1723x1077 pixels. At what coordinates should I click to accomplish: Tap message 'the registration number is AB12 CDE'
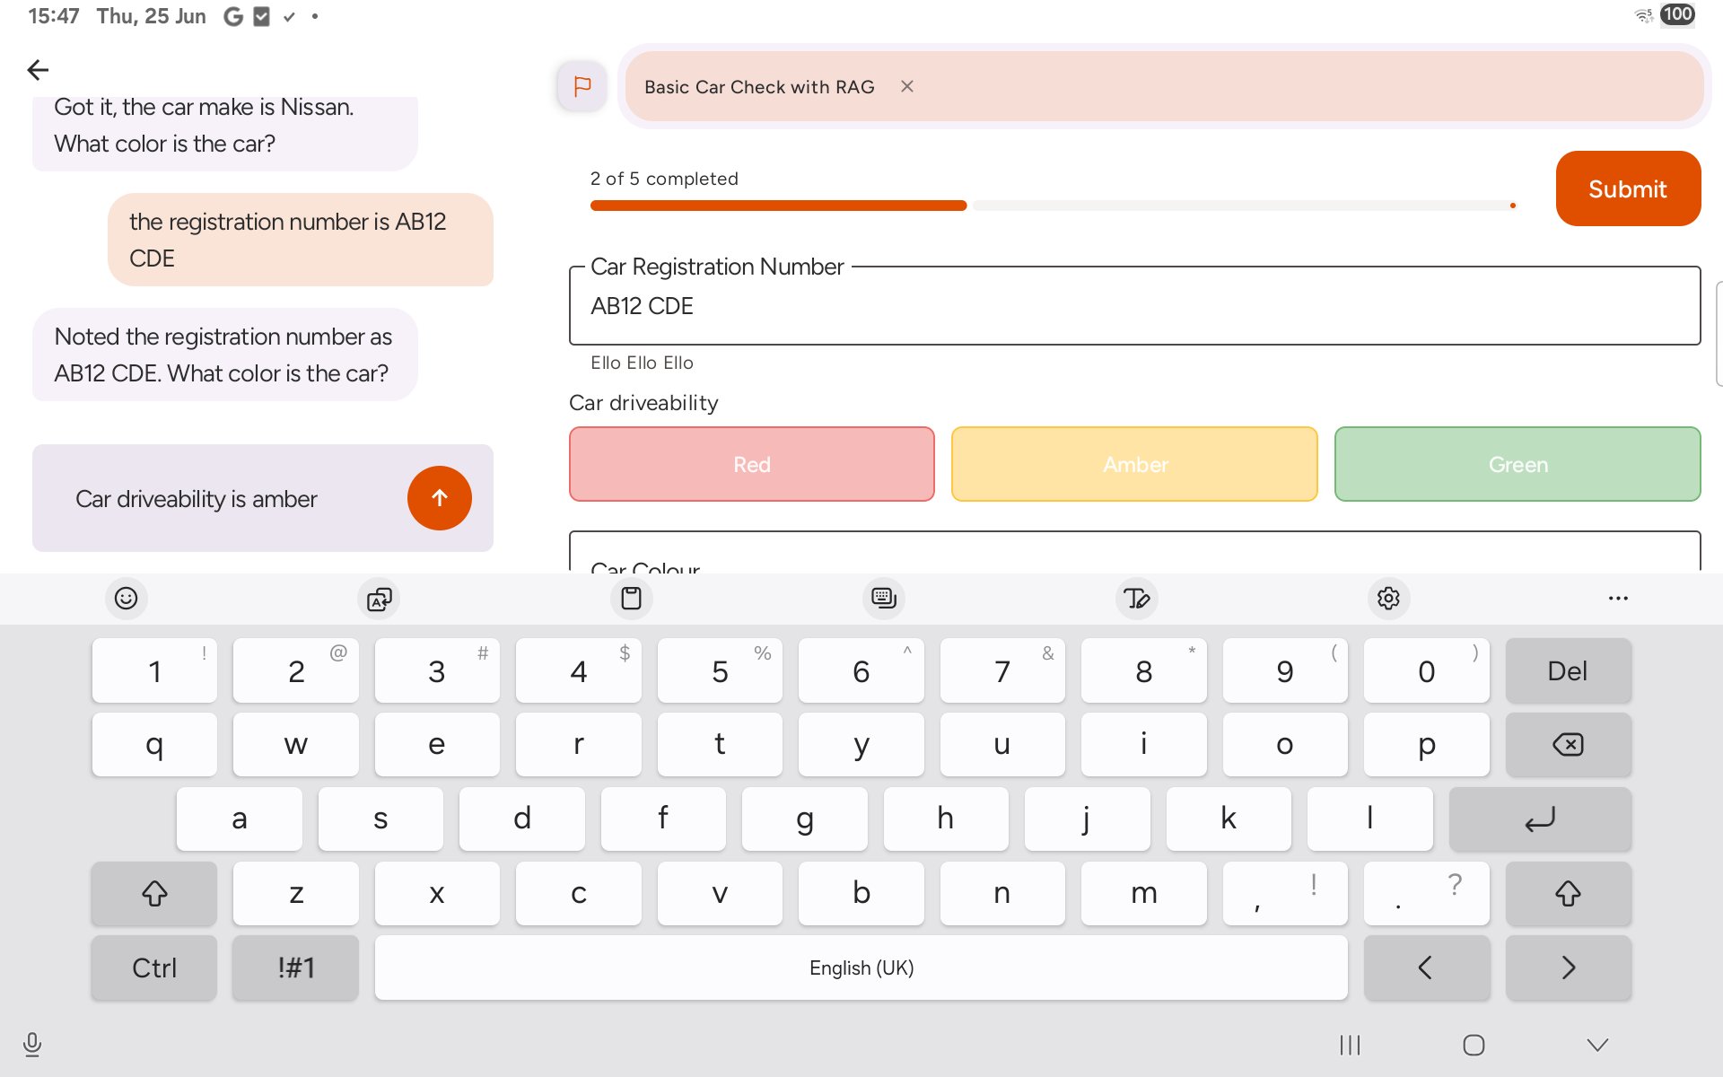coord(301,240)
